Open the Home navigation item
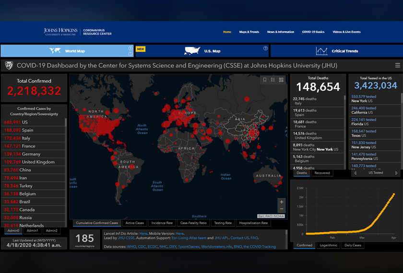Viewport: 403px width, 273px height. (x=227, y=32)
